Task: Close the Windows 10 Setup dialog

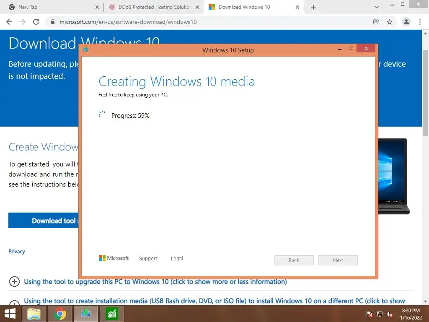Action: (x=366, y=49)
